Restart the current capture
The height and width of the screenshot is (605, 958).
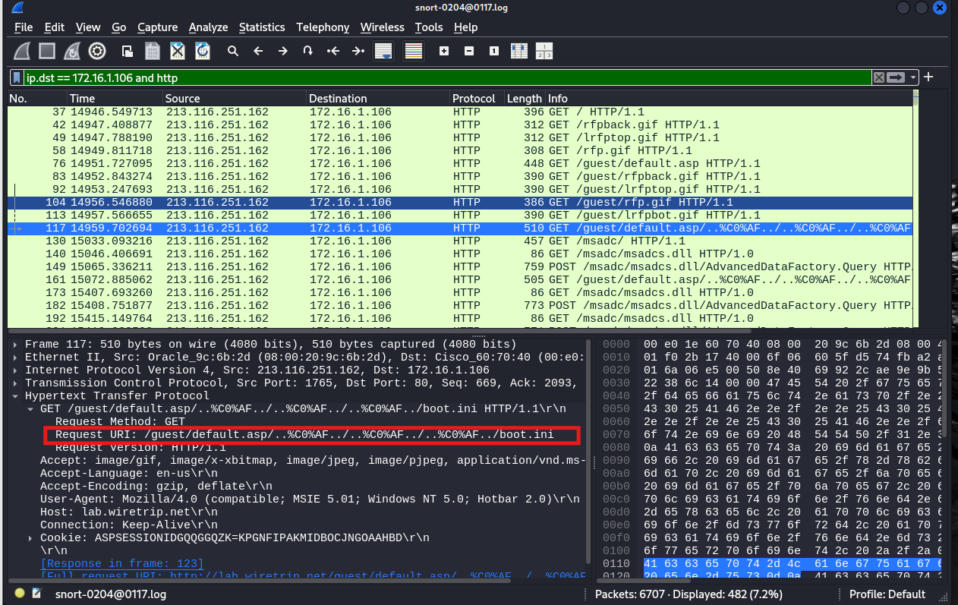[72, 51]
